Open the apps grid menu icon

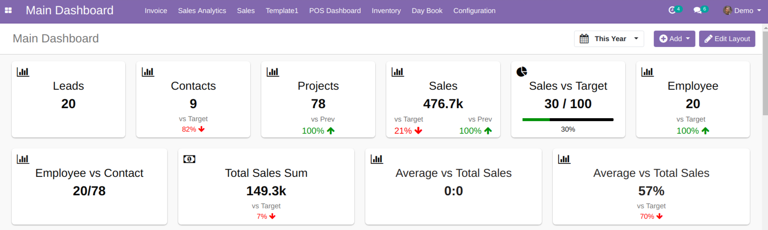pyautogui.click(x=8, y=10)
